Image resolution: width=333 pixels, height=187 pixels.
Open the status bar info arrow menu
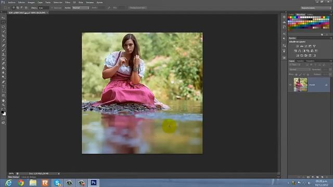(59, 173)
